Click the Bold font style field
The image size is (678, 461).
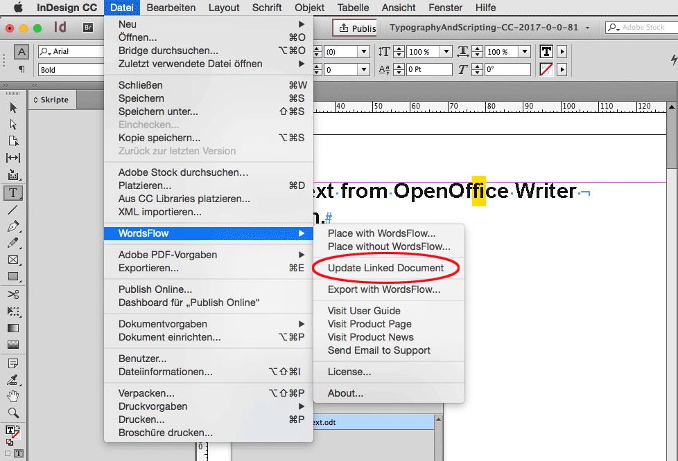pyautogui.click(x=71, y=69)
